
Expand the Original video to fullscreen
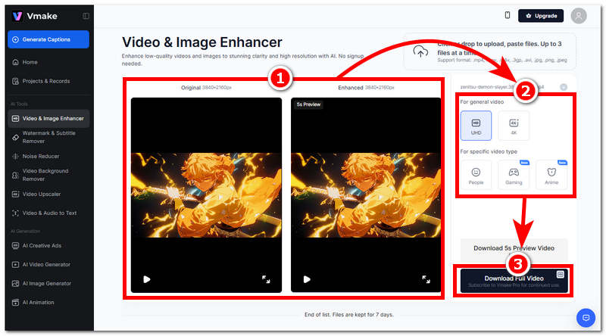[266, 279]
